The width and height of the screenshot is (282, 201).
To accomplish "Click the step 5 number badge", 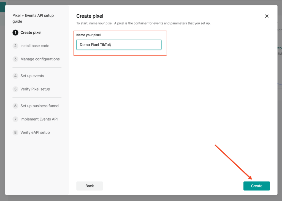I will 15,89.
